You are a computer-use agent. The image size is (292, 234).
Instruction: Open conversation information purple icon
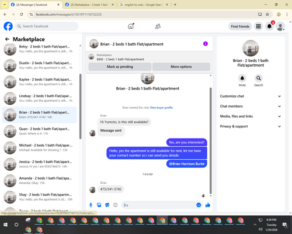206,44
